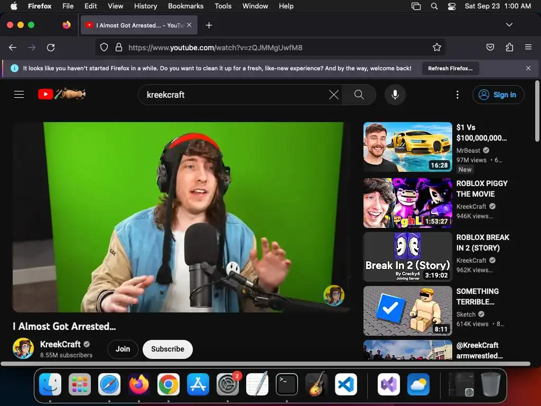Open KreekCraft channel avatar
This screenshot has height=406, width=541.
(x=23, y=348)
